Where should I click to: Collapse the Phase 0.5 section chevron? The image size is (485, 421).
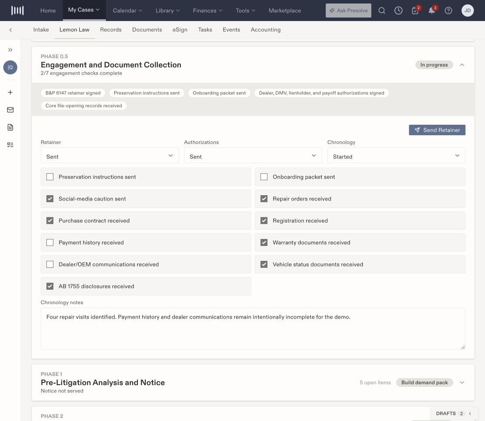click(x=462, y=65)
